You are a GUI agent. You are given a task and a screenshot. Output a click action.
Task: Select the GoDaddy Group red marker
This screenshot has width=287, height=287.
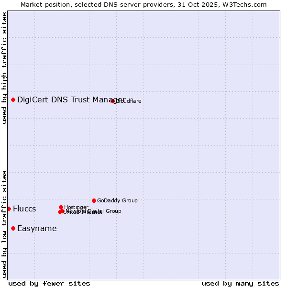(94, 200)
